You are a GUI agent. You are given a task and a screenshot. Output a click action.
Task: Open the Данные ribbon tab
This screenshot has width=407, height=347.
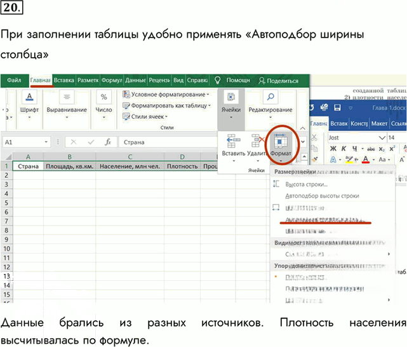pyautogui.click(x=135, y=80)
